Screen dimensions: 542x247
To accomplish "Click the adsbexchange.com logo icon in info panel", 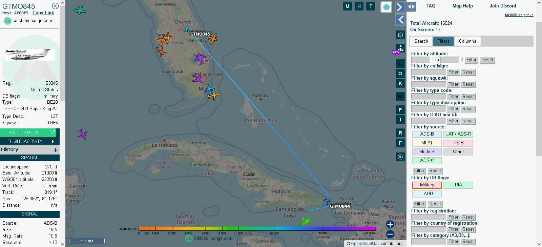I will pyautogui.click(x=7, y=21).
